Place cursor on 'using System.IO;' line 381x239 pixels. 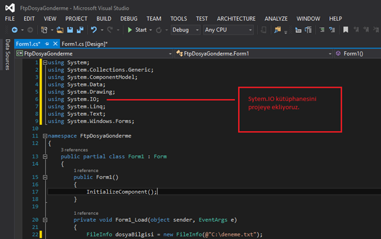[74, 99]
